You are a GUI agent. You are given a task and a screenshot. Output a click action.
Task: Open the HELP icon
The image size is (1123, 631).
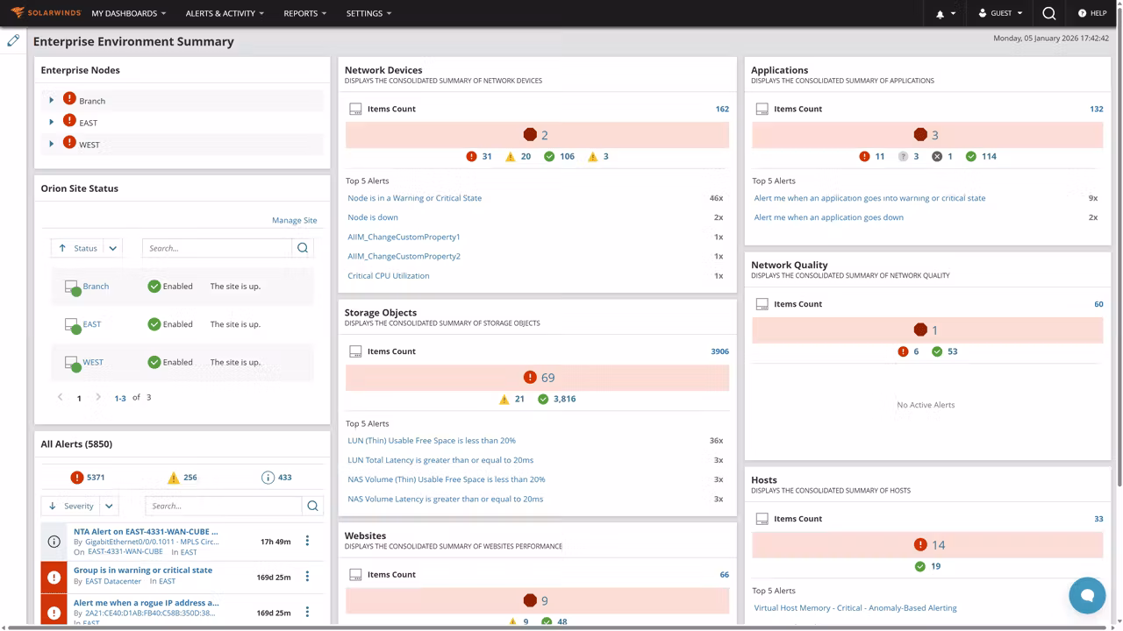click(1081, 13)
